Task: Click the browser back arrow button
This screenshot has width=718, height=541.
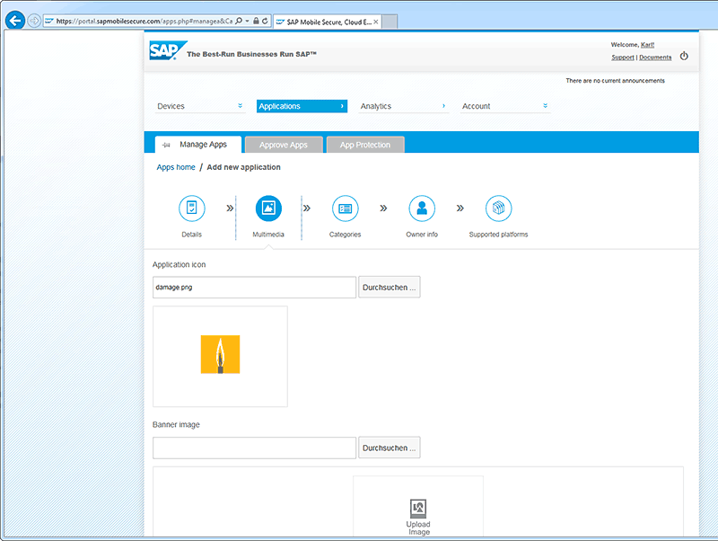Action: [15, 21]
